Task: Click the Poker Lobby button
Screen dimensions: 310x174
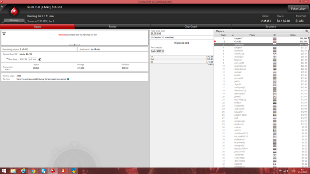Action: pos(298,9)
